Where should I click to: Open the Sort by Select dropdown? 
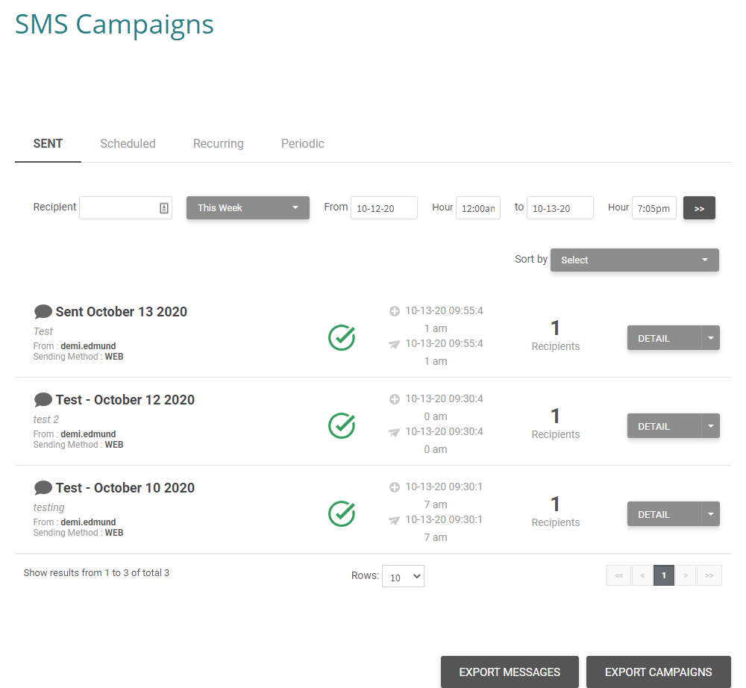pyautogui.click(x=635, y=260)
